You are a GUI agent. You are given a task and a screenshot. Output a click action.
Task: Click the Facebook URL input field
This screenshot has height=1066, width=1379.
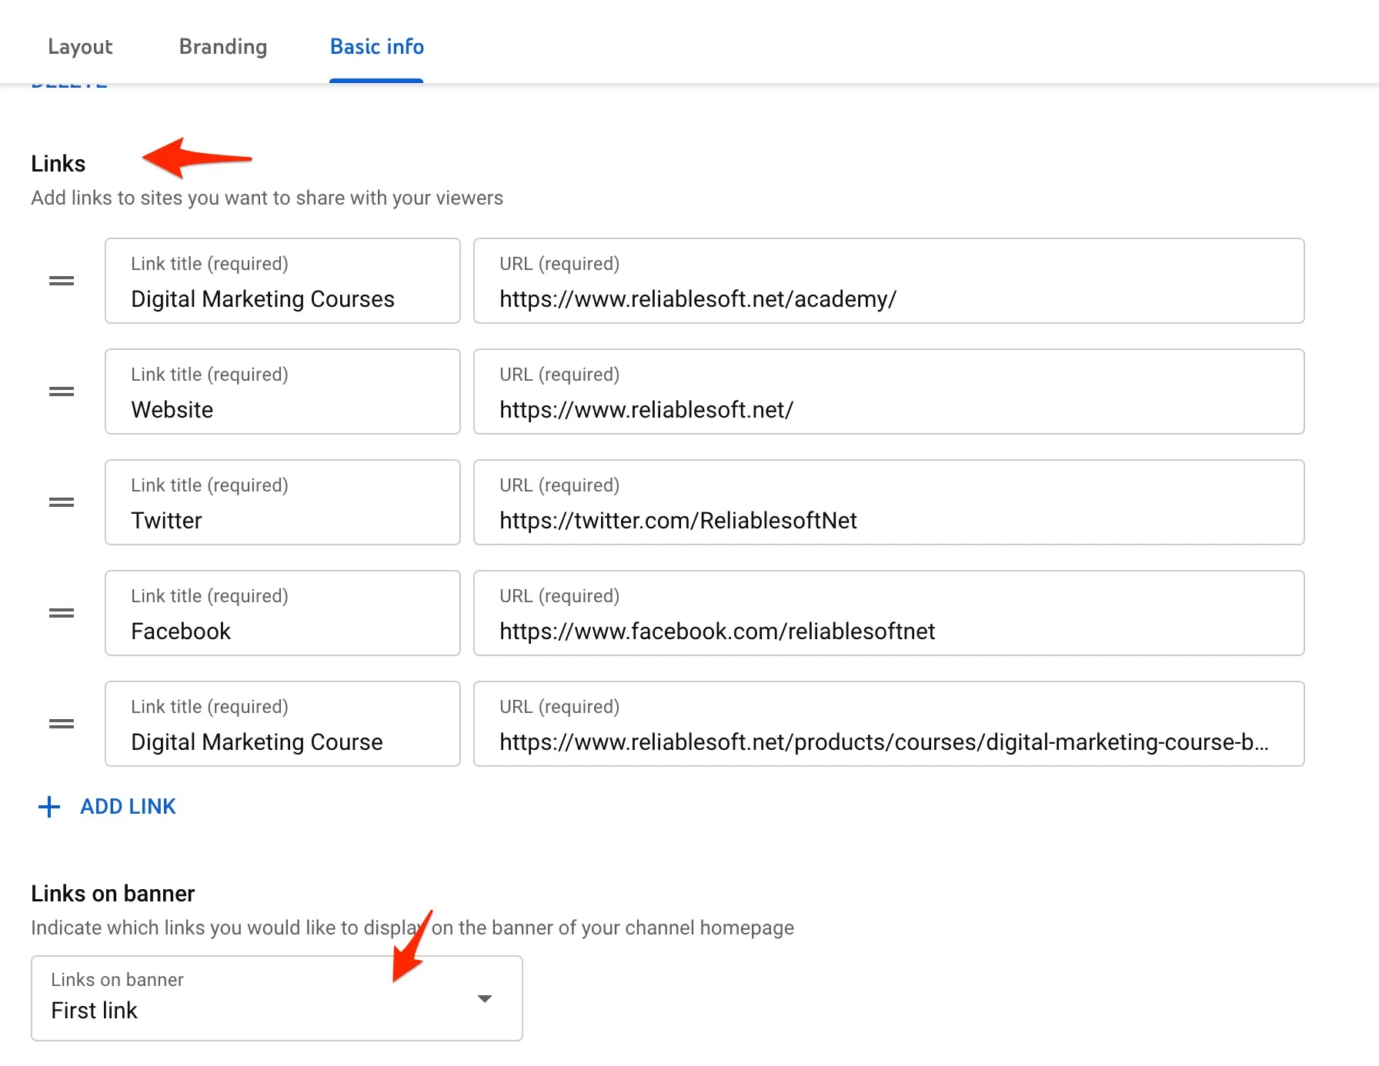[x=888, y=631]
